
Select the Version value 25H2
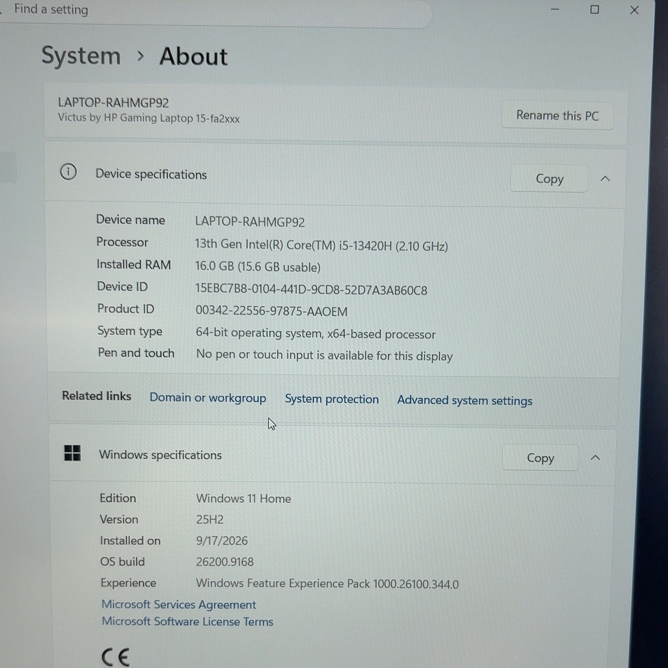coord(210,520)
